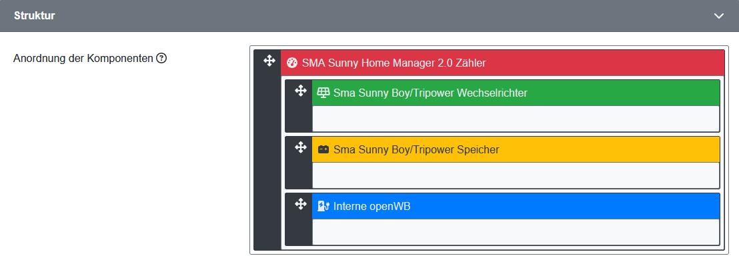Select the Interne openWB blue entry
Screen dimensions: 739x258
[516, 206]
